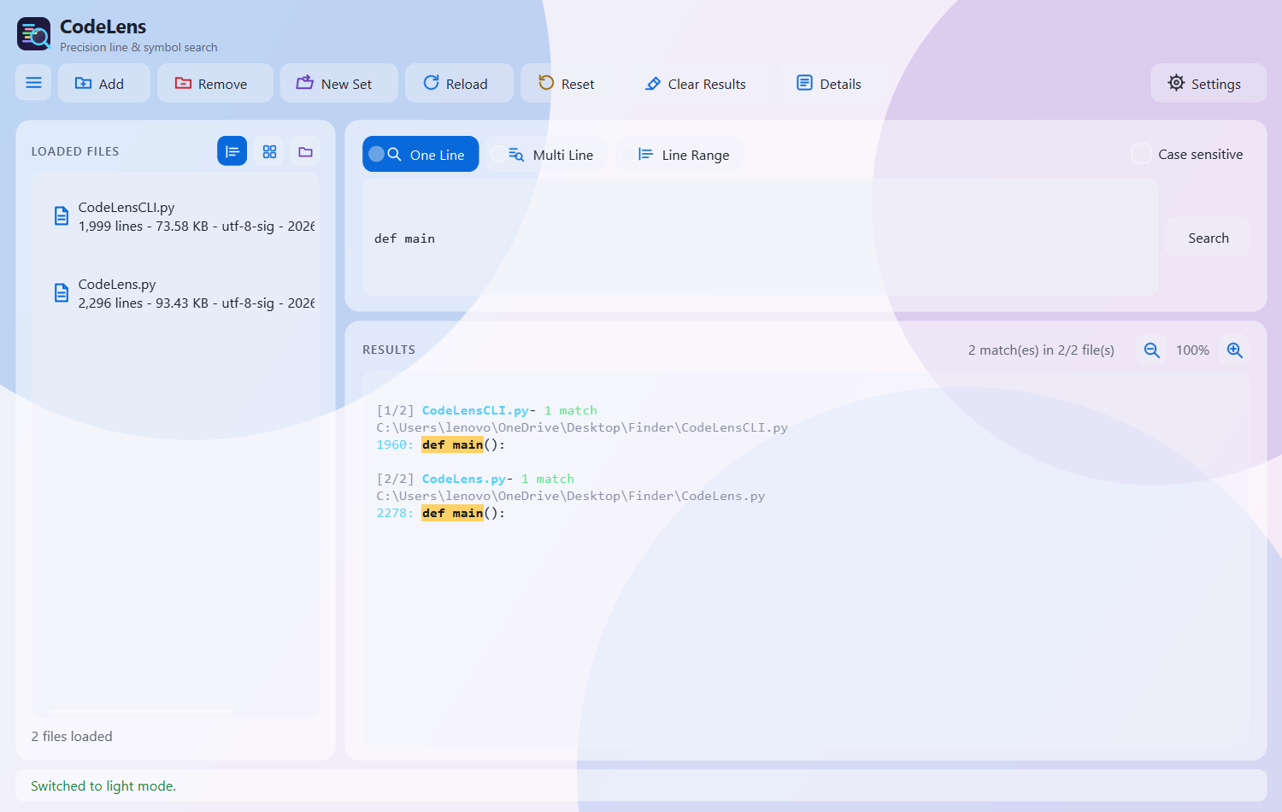Screen dimensions: 1282x812
Task: Reload the loaded files
Action: click(459, 83)
